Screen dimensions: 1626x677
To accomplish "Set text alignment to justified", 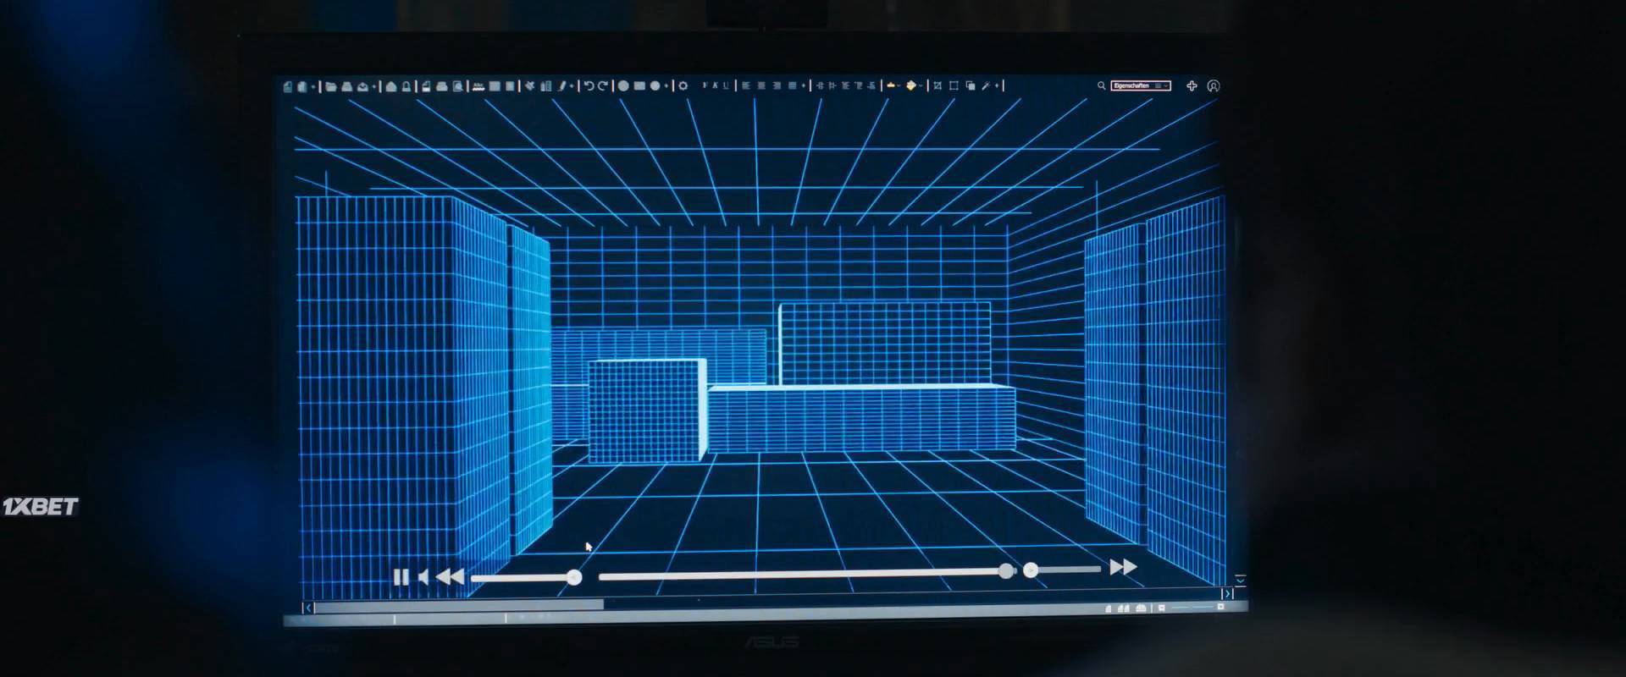I will (793, 85).
